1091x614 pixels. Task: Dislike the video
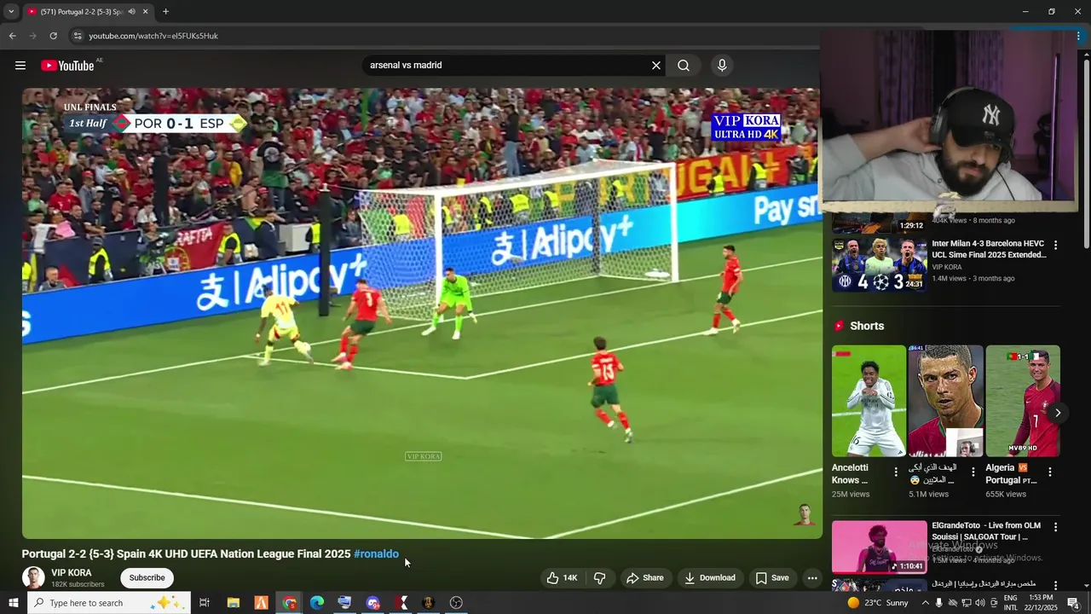click(x=600, y=578)
